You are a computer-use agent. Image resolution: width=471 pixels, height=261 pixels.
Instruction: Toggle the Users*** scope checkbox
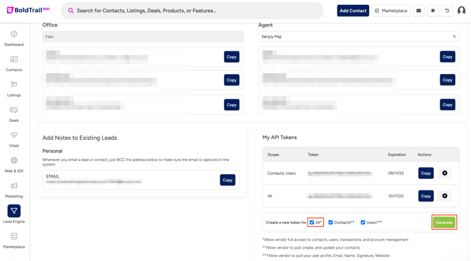(x=363, y=223)
